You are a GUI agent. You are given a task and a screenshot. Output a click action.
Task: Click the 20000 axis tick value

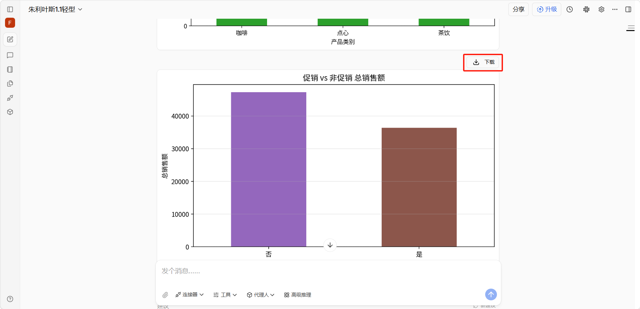pos(180,182)
